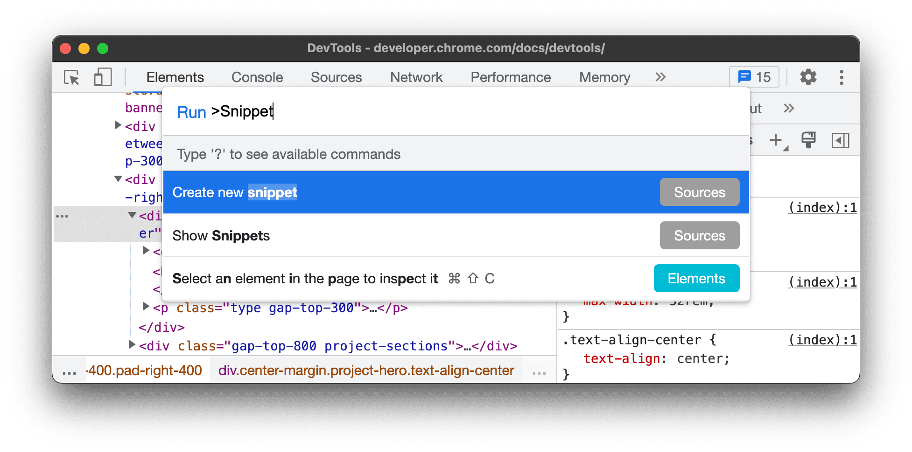The image size is (912, 452).
Task: Click the show Computed sidebar panel icon
Action: point(840,140)
